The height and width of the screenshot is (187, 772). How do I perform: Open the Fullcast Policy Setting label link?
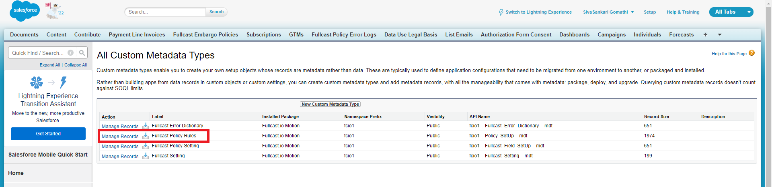(x=175, y=146)
